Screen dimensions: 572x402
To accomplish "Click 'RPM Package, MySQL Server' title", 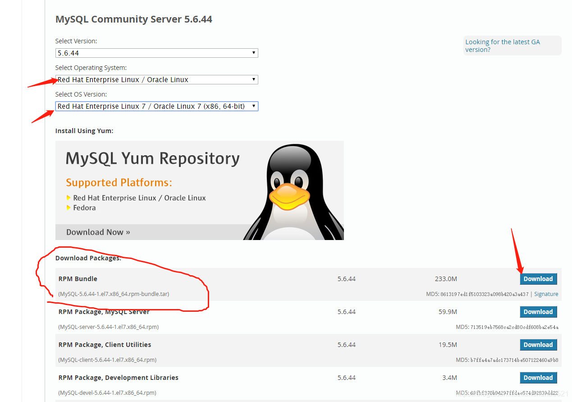I will click(x=104, y=312).
